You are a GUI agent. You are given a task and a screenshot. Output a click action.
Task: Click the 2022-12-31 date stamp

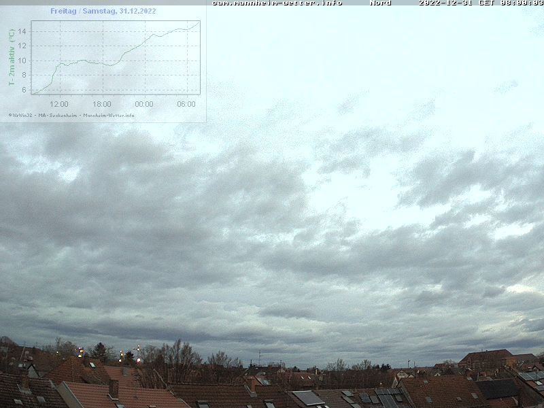point(445,3)
